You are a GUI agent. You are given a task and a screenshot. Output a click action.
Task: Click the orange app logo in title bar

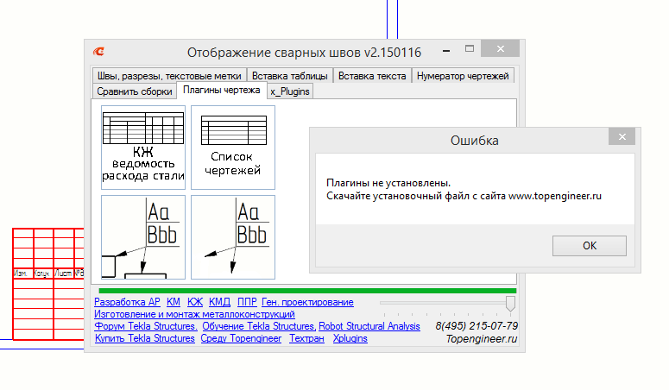pos(99,51)
